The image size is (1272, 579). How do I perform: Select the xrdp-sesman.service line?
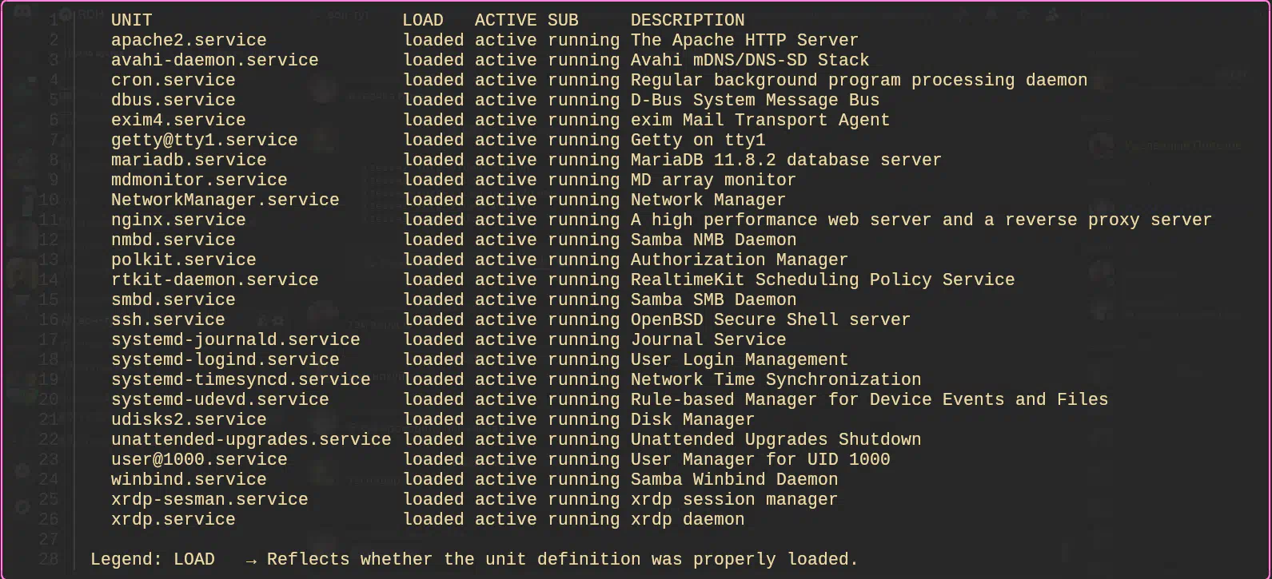(209, 500)
